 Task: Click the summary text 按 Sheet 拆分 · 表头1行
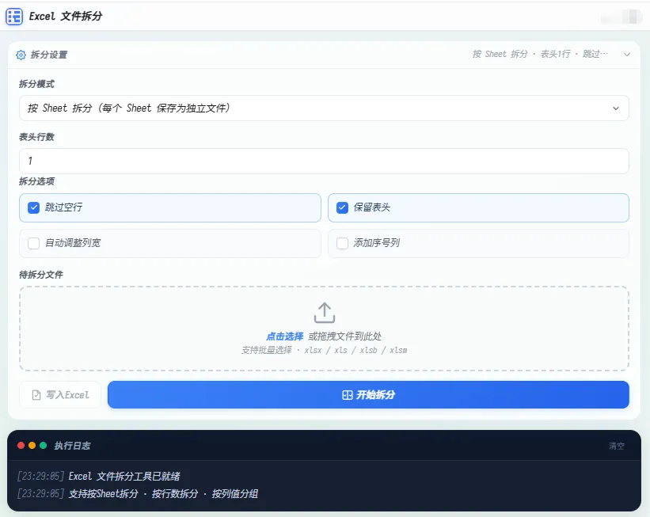(x=540, y=54)
